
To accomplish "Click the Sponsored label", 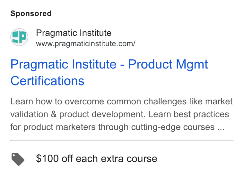I will click(x=31, y=13).
